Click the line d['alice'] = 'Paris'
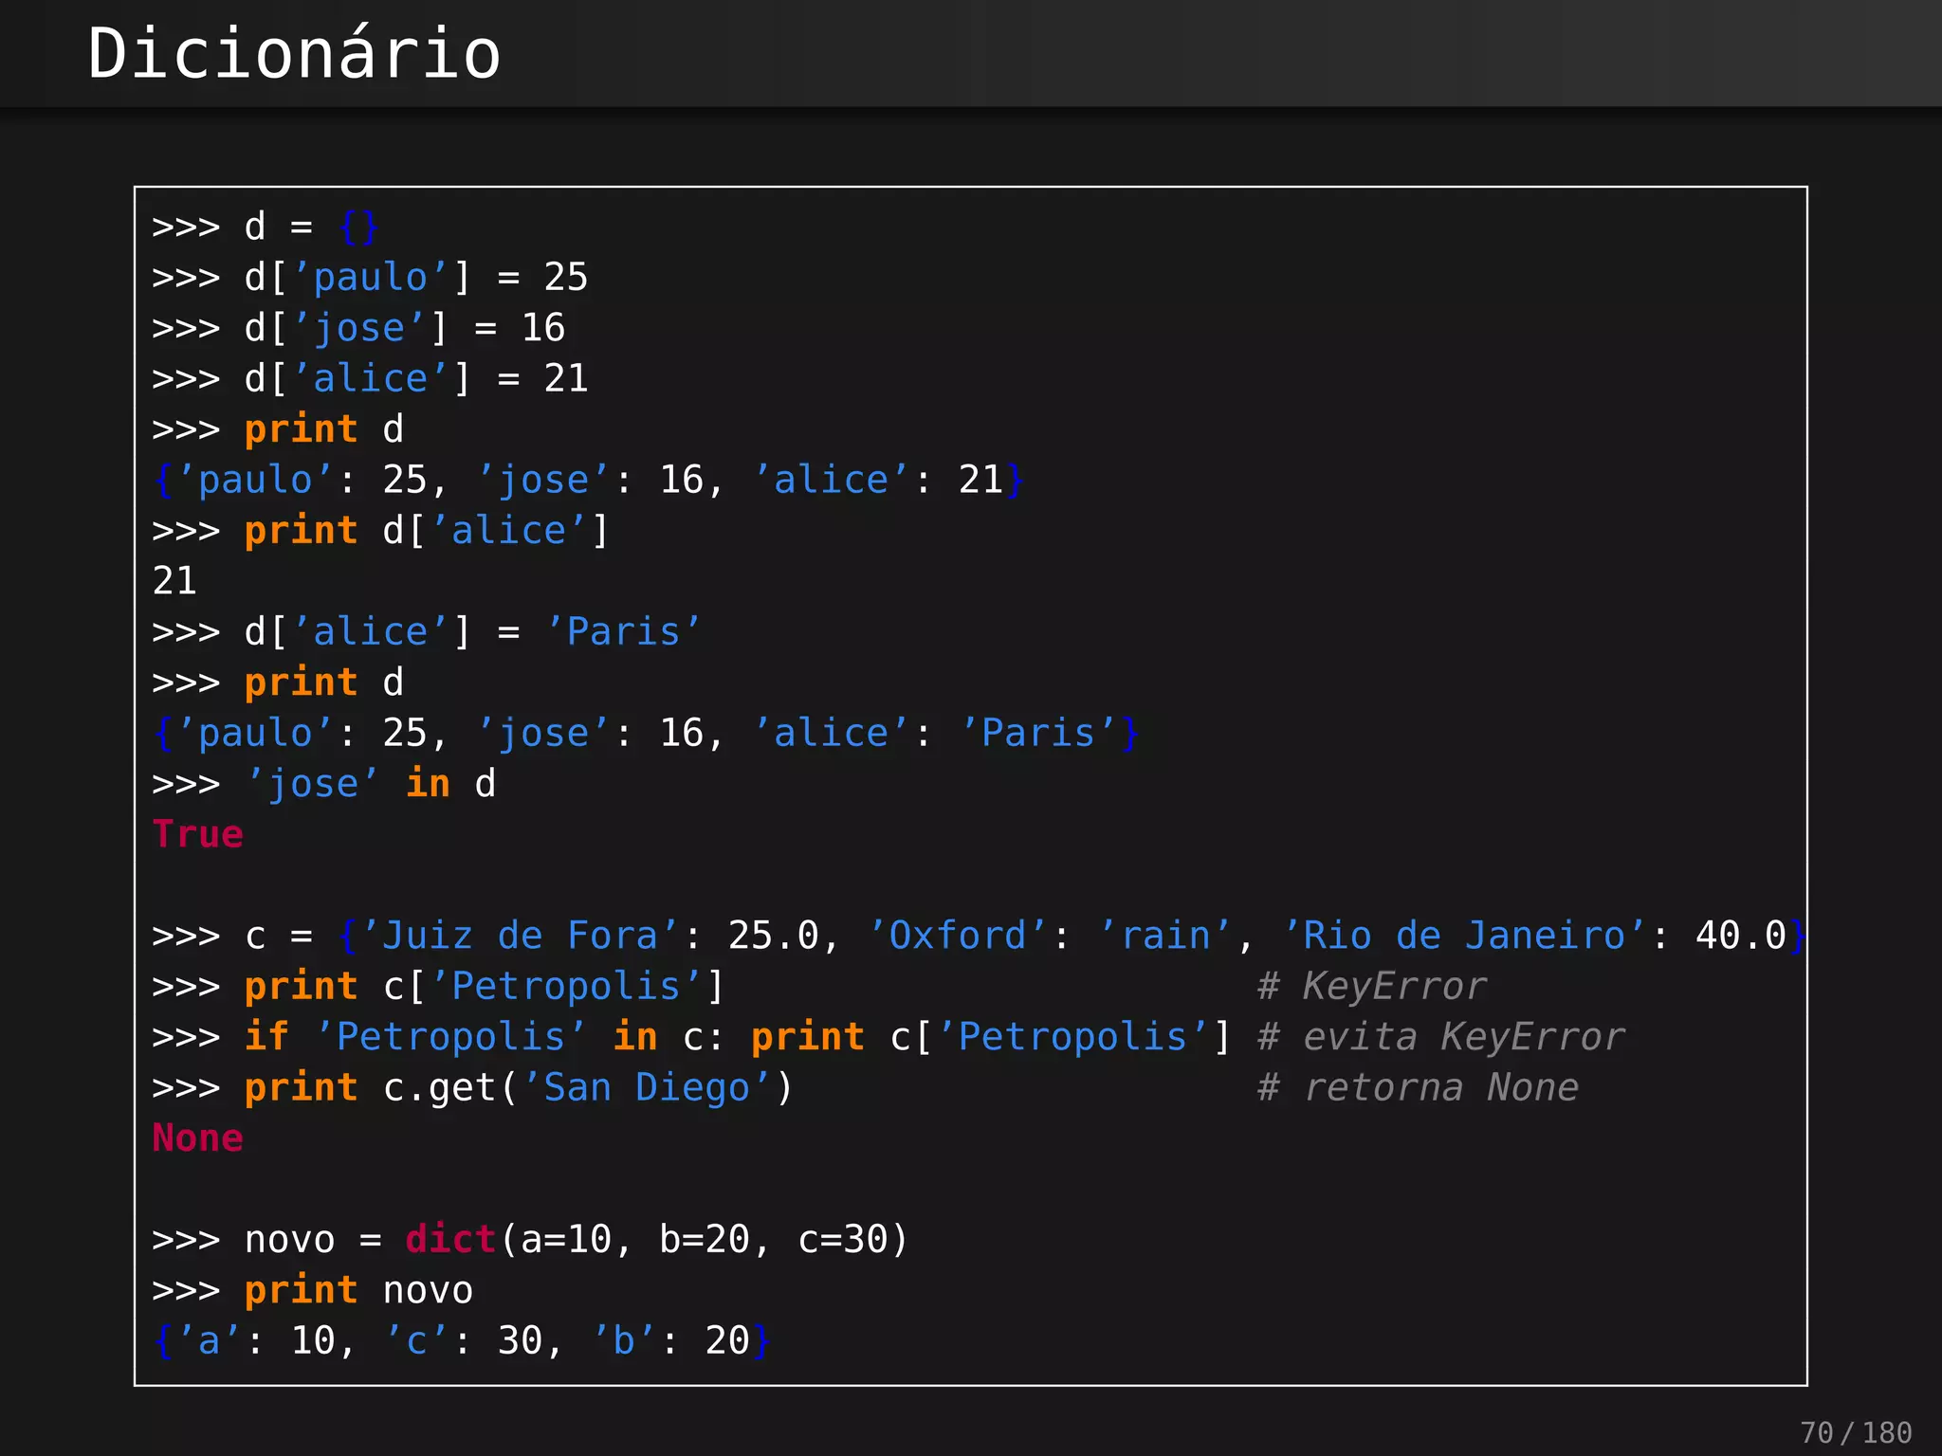This screenshot has height=1456, width=1942. tap(427, 632)
